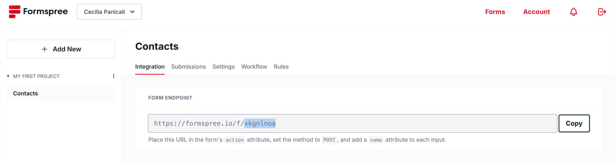This screenshot has height=163, width=616.
Task: Select the Integration tab
Action: click(x=150, y=67)
